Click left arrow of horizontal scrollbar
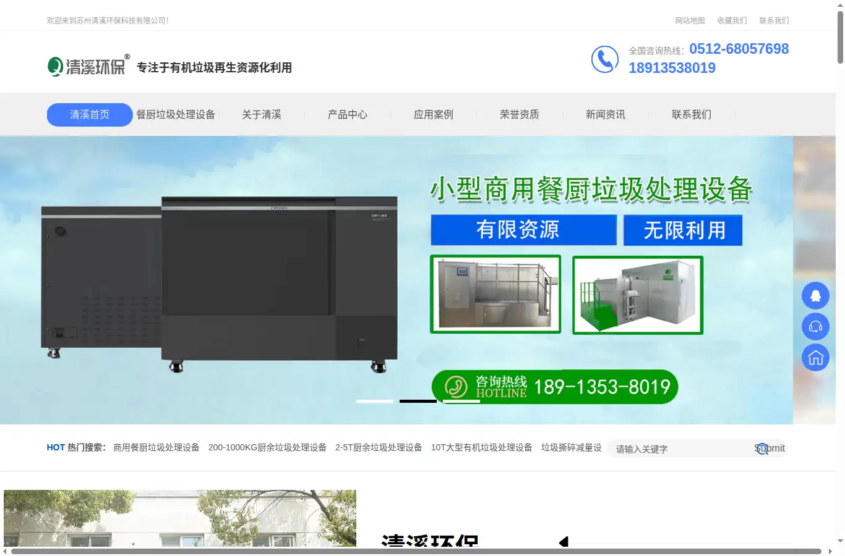 4,551
